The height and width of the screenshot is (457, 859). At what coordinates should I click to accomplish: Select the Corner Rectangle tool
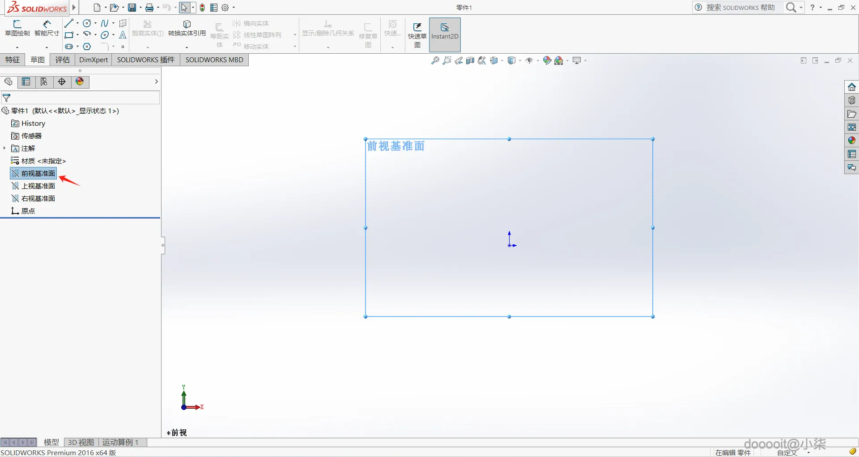pyautogui.click(x=68, y=35)
